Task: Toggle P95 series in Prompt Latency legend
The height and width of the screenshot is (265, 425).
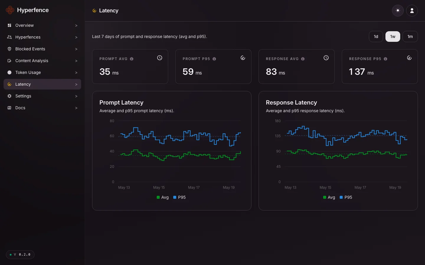Action: coord(179,197)
